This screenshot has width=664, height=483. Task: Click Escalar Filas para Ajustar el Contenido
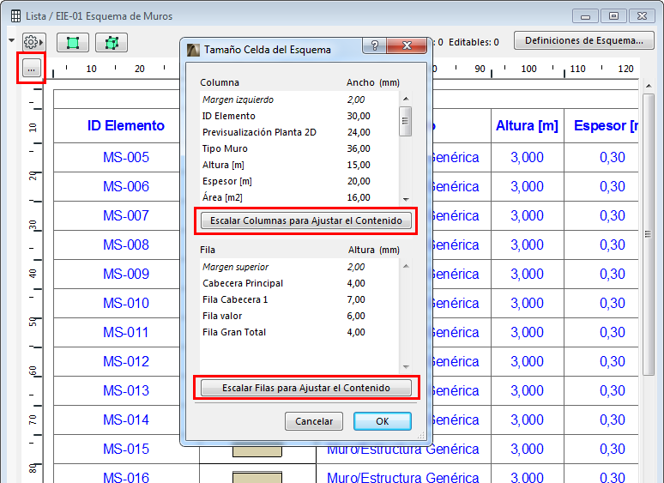(305, 388)
